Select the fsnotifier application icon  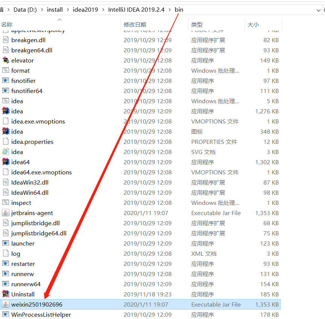point(6,81)
